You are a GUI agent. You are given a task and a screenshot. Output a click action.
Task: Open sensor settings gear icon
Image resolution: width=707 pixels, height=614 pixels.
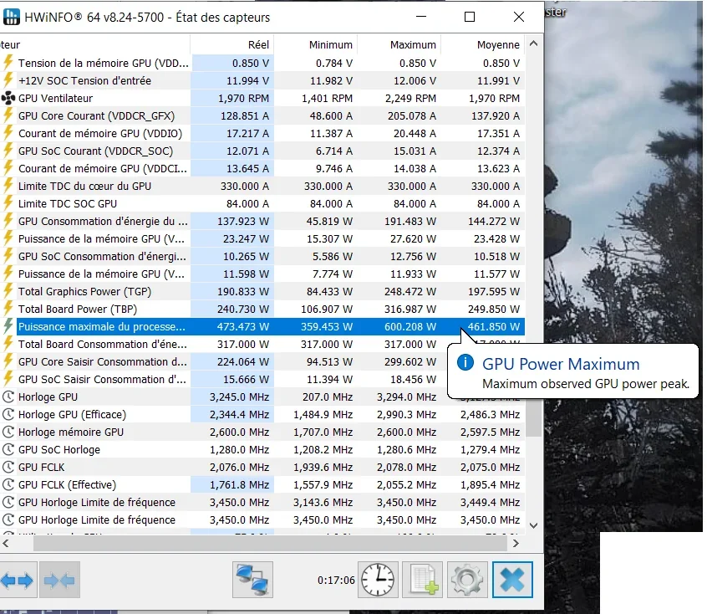point(467,580)
